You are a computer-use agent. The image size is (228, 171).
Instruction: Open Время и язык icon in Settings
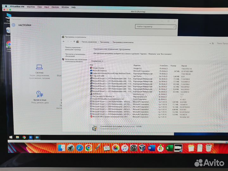tap(40, 94)
